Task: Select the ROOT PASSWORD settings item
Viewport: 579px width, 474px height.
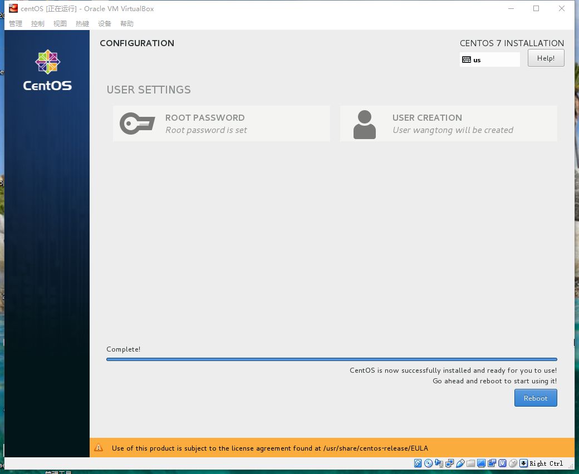Action: (x=221, y=123)
